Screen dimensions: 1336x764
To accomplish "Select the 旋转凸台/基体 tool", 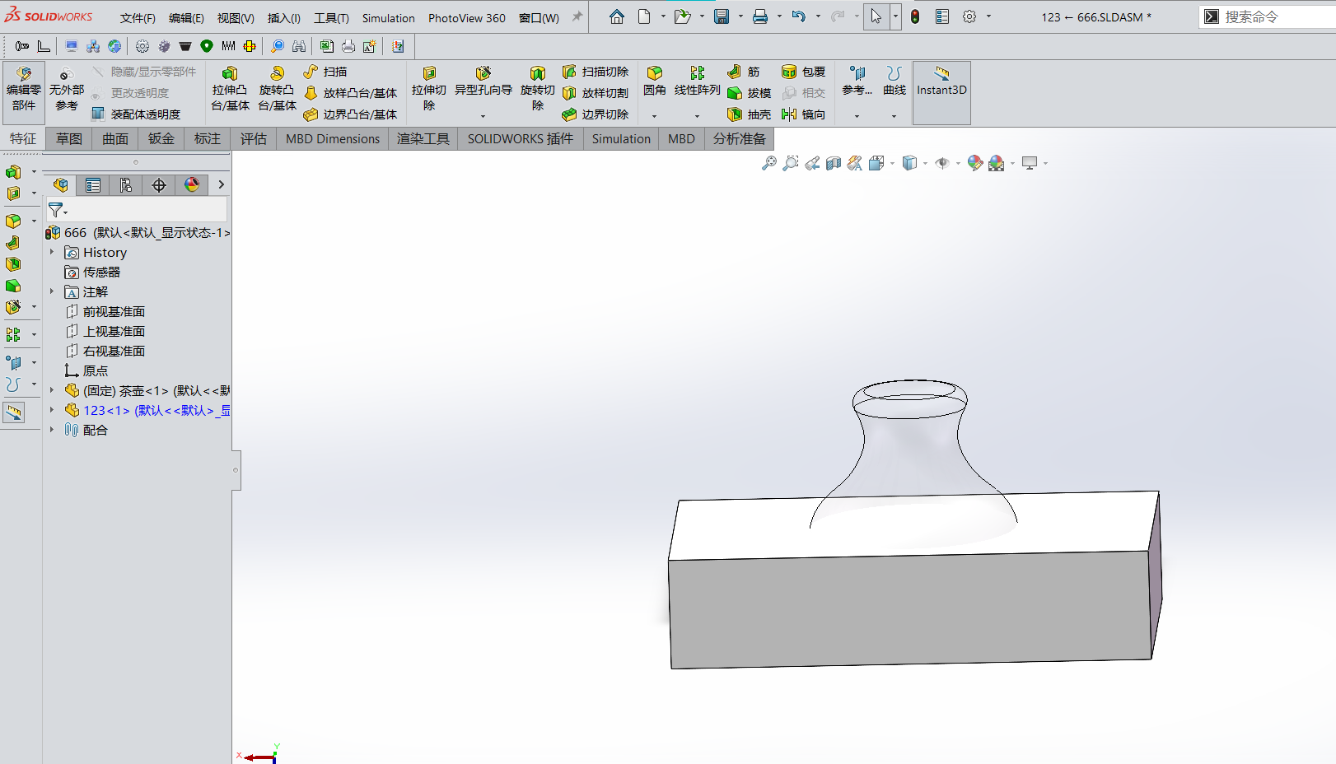I will pos(277,91).
